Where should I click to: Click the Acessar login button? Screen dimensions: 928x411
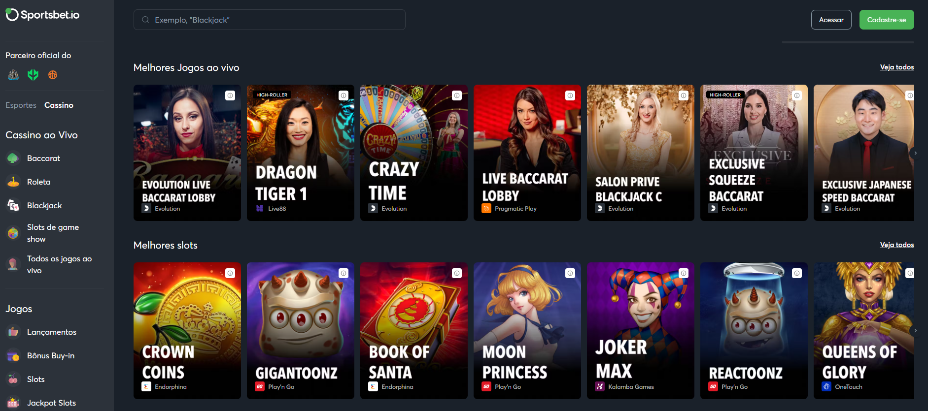click(831, 20)
